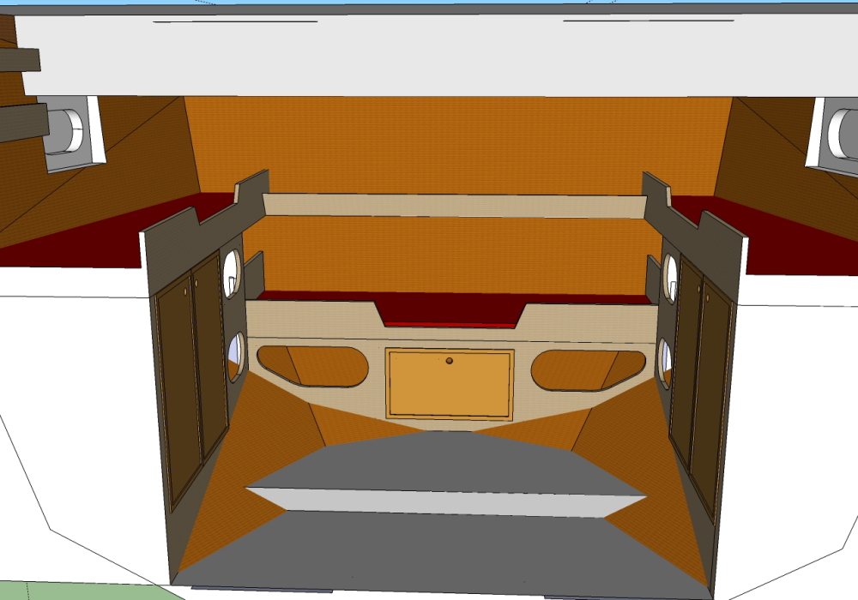Select the beige upper shelf rail
Viewport: 858px width, 600px height.
coord(455,205)
